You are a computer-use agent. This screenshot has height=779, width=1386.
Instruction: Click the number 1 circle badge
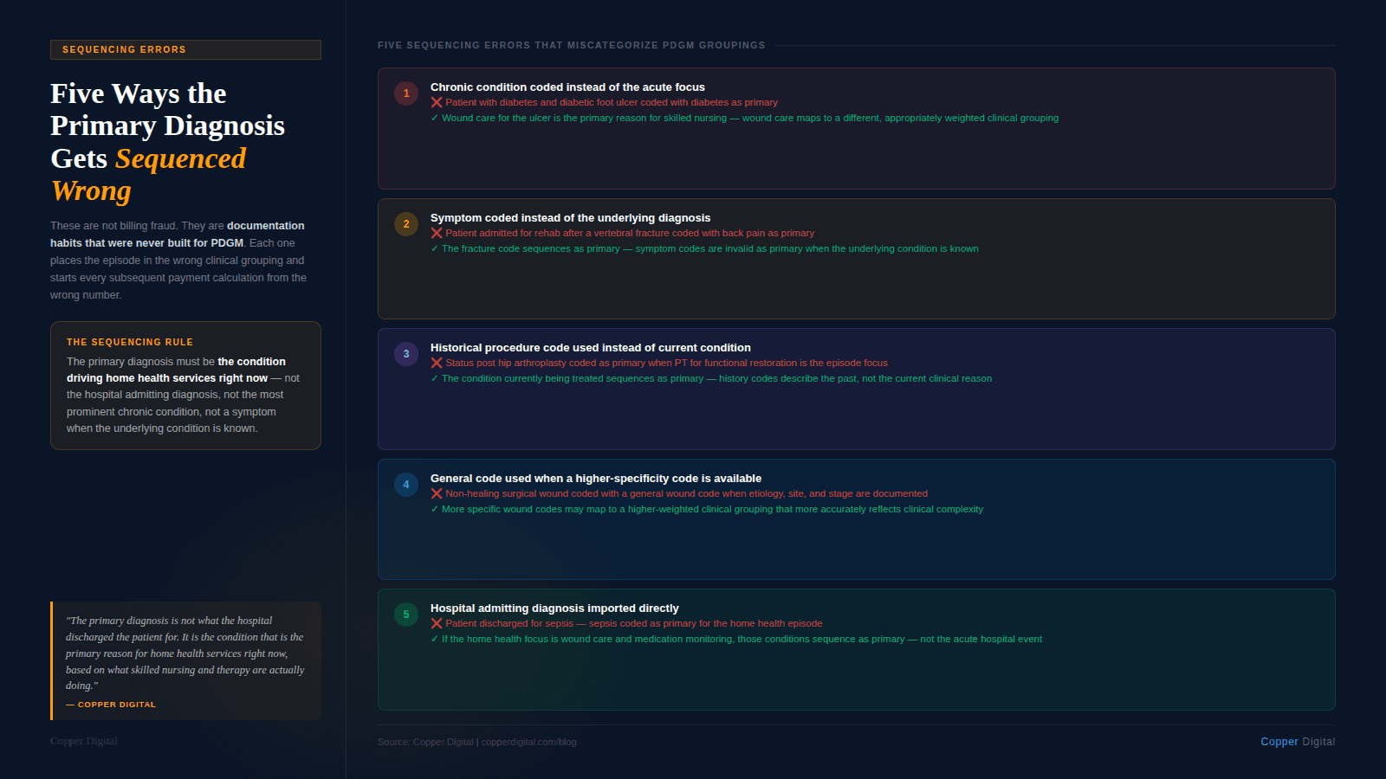coord(406,93)
